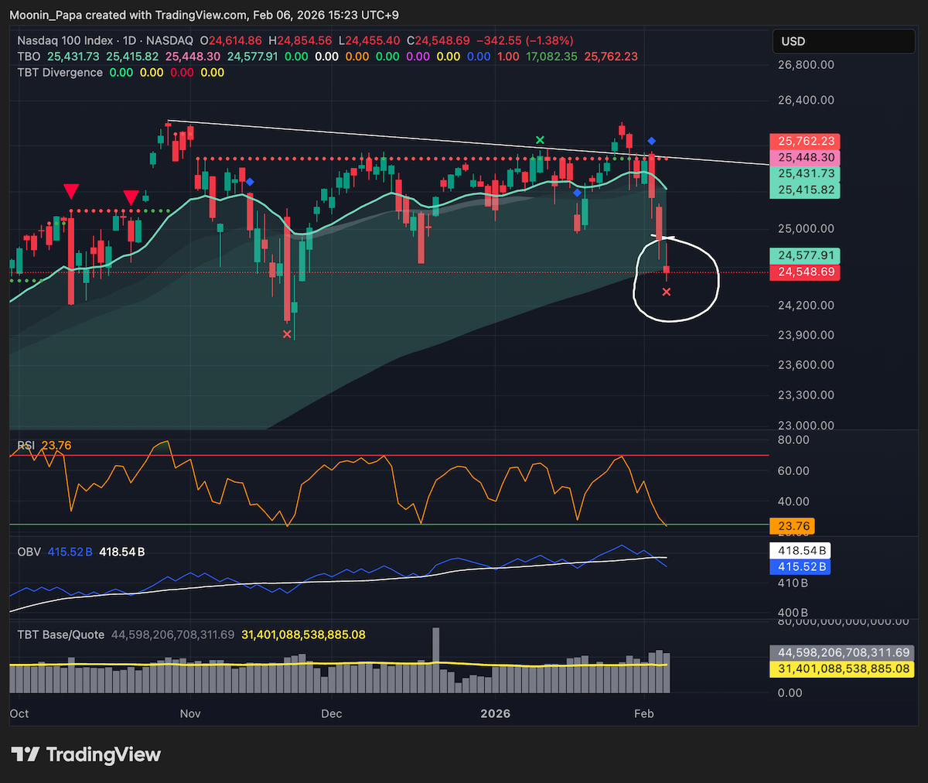Image resolution: width=928 pixels, height=783 pixels.
Task: Click the Dec label on time axis
Action: 332,713
